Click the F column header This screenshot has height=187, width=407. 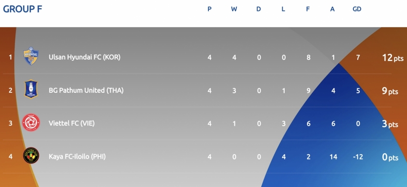click(x=308, y=9)
